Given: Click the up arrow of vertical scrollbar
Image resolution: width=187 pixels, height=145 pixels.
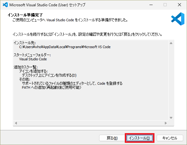Looking at the screenshot, I should coord(171,43).
